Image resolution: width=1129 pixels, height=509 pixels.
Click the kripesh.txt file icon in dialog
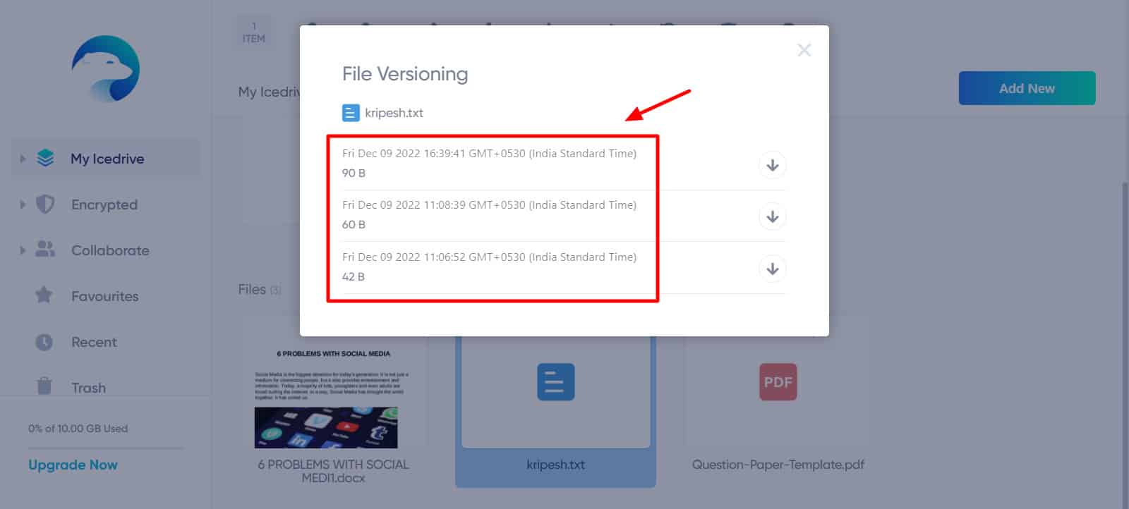pos(351,113)
